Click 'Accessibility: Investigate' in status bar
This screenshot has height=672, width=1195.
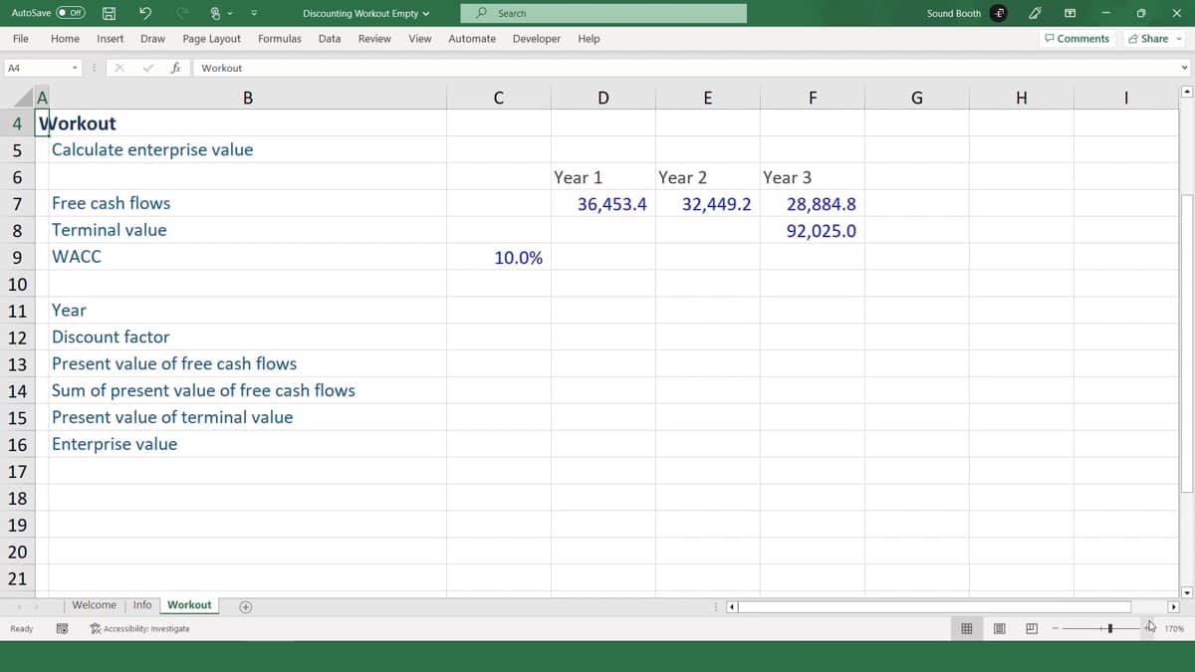pos(139,629)
